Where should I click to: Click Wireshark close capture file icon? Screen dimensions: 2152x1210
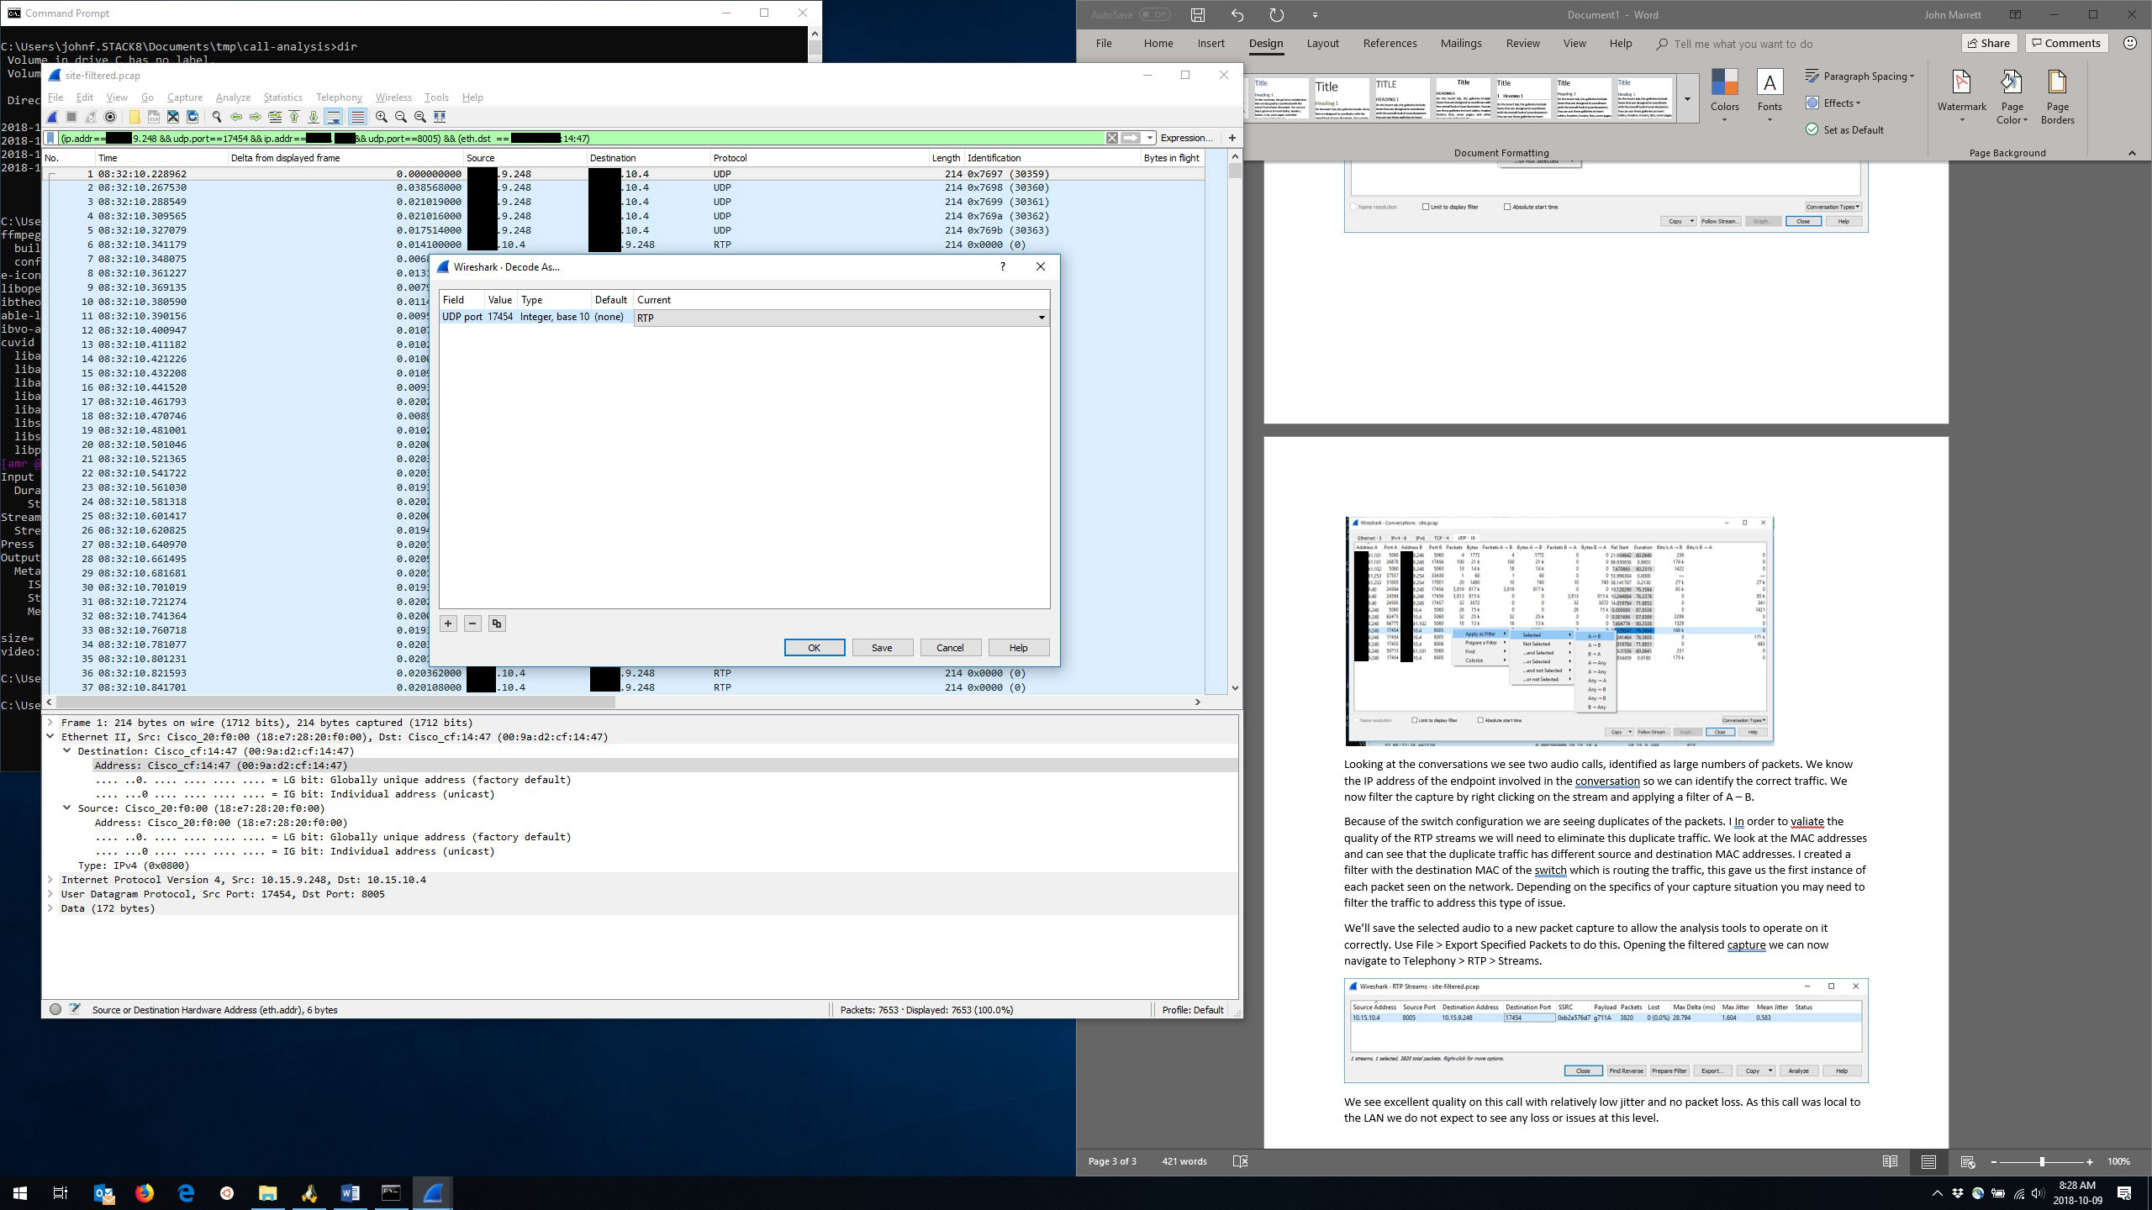tap(173, 117)
